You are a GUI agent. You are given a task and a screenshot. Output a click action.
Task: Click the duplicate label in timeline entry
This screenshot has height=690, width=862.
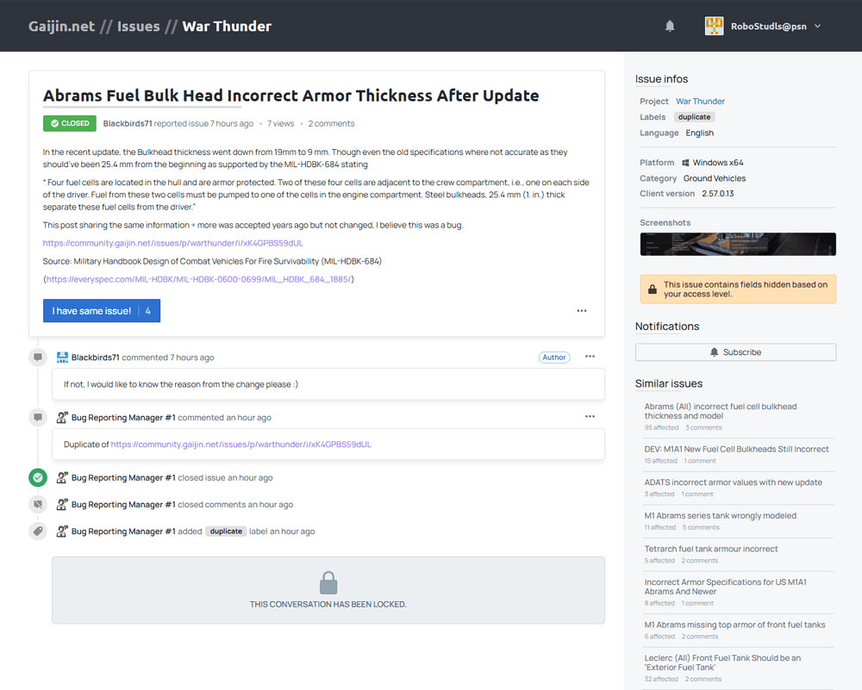tap(226, 531)
